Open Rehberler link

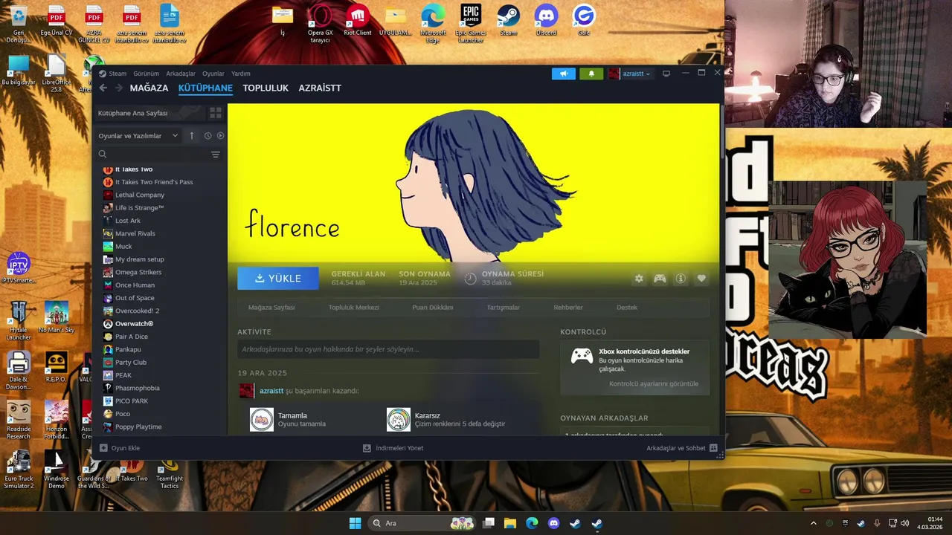pos(568,308)
